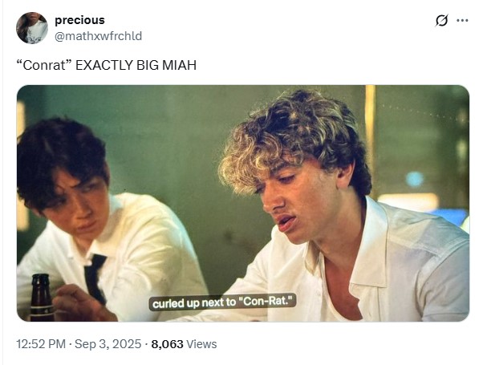
Task: Open the attached tweet image
Action: [243, 203]
